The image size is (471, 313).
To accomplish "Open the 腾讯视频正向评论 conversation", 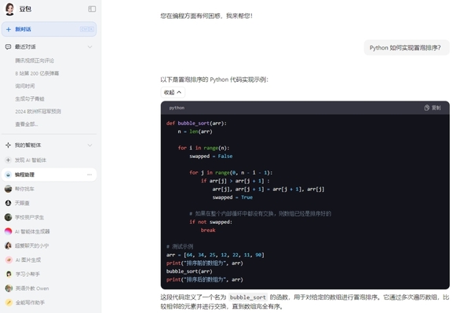I will point(35,61).
